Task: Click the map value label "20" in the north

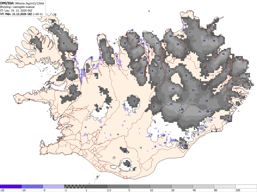Action: click(x=171, y=36)
